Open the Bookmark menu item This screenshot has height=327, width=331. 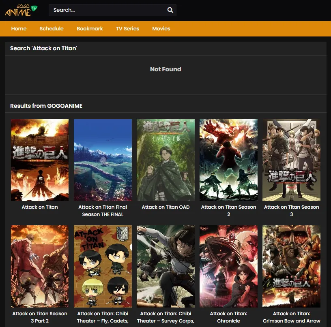90,29
